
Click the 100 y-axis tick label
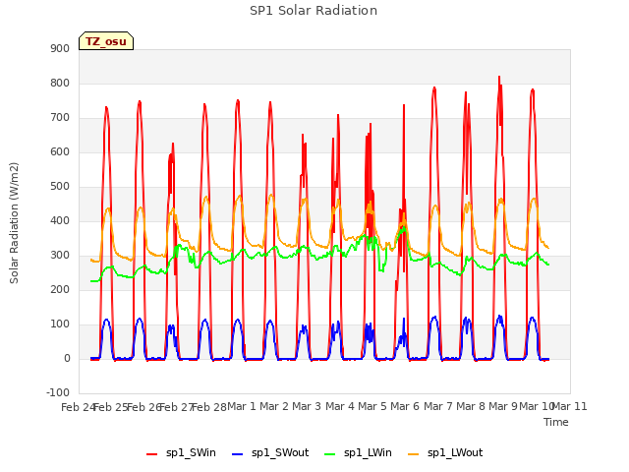(x=60, y=324)
